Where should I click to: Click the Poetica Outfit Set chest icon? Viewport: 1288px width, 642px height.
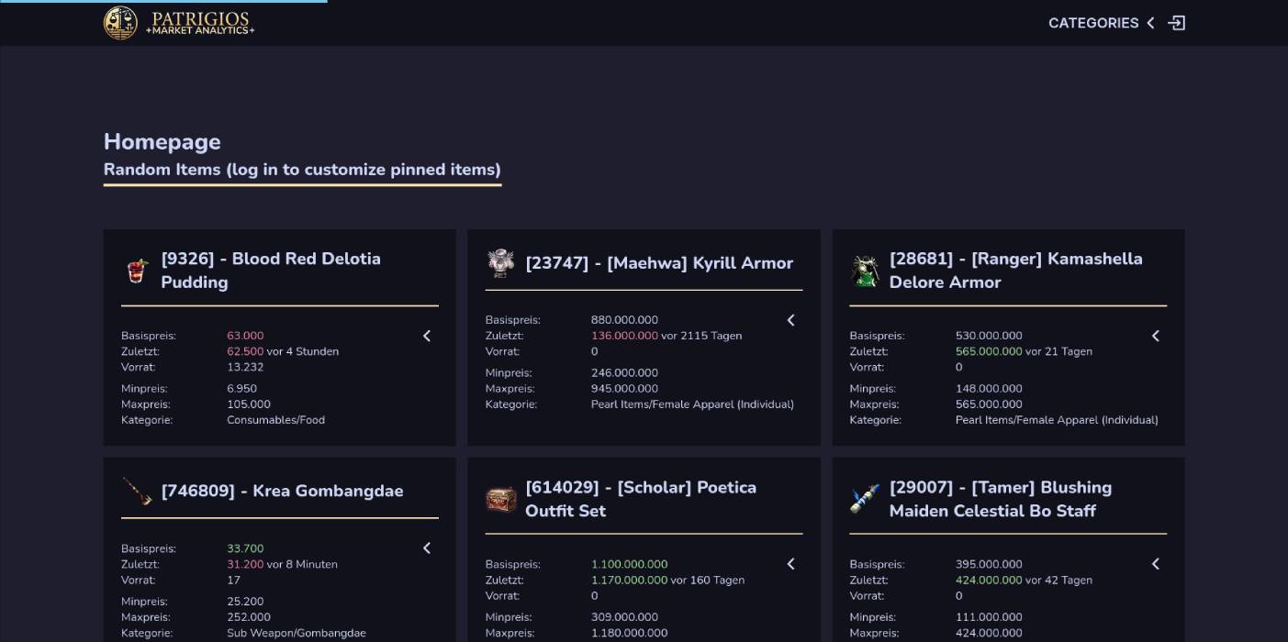[501, 498]
